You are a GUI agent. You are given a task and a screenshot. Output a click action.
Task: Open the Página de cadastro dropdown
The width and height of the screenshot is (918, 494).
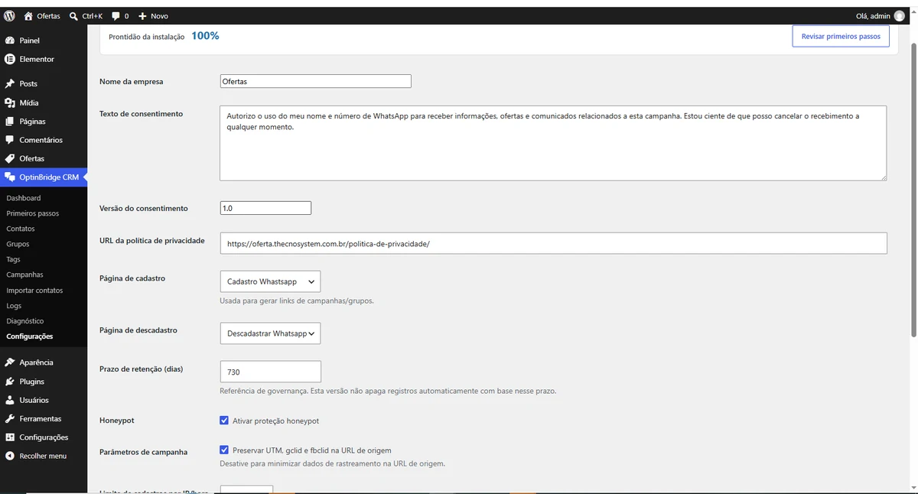click(x=270, y=281)
